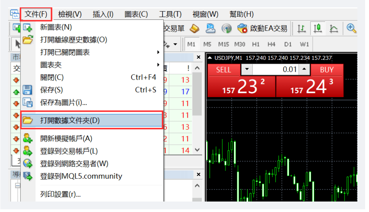Click the zoom in magnifier icon
Viewport: 369px width, 212px height.
pyautogui.click(x=352, y=28)
